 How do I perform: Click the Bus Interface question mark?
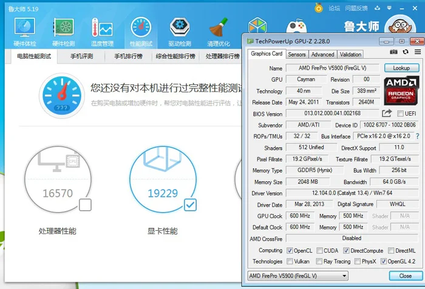coord(418,136)
